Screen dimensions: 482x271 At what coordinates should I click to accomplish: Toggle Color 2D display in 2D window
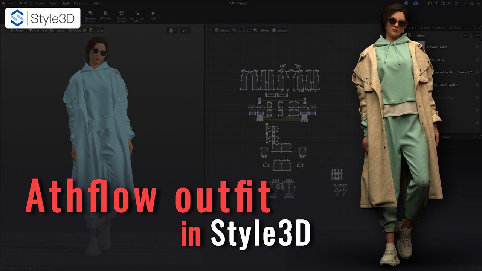[241, 30]
